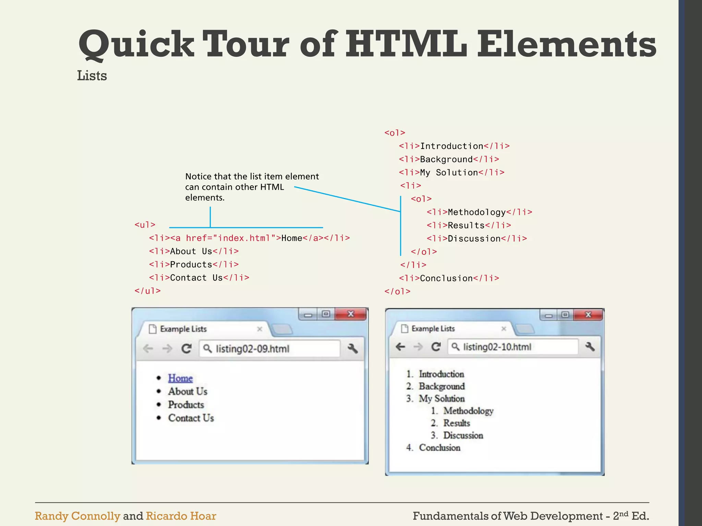Open the Home hyperlink
Viewport: 702px width, 526px height.
pos(180,378)
